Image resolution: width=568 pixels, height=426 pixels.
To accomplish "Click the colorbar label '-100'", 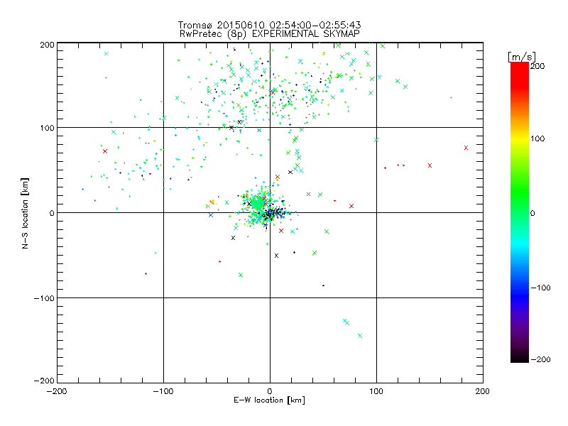I will 540,288.
